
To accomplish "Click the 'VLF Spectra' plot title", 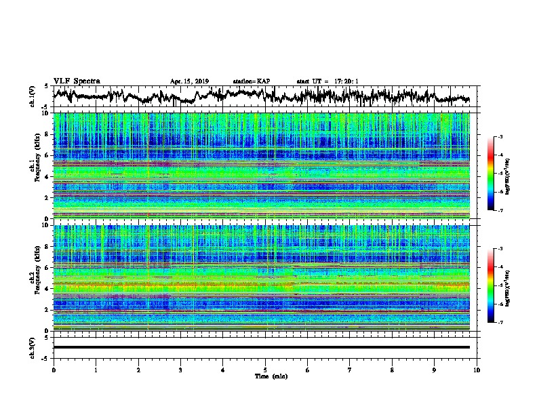I will click(x=77, y=81).
